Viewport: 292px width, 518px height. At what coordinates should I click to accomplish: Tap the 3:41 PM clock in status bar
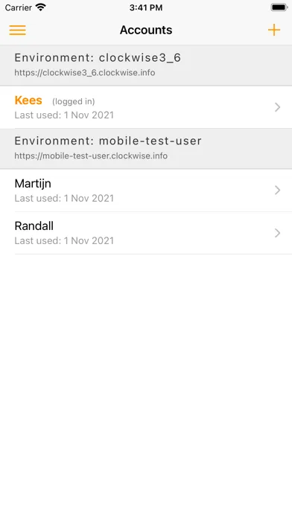[146, 7]
